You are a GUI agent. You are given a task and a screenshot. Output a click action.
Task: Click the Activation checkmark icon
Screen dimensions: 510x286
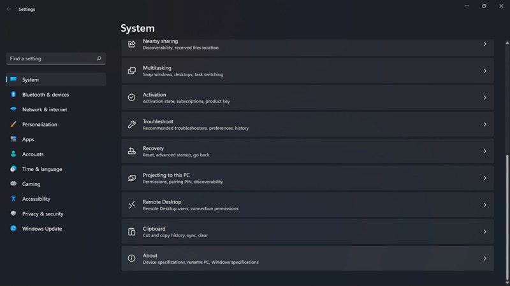[131, 97]
